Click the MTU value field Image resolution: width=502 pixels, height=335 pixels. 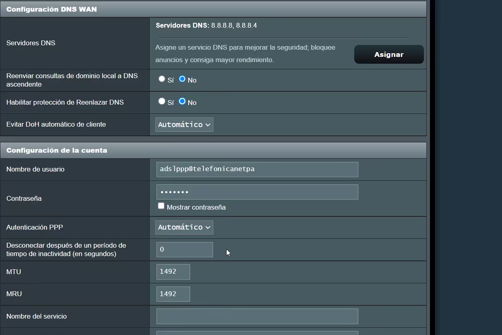tap(173, 272)
